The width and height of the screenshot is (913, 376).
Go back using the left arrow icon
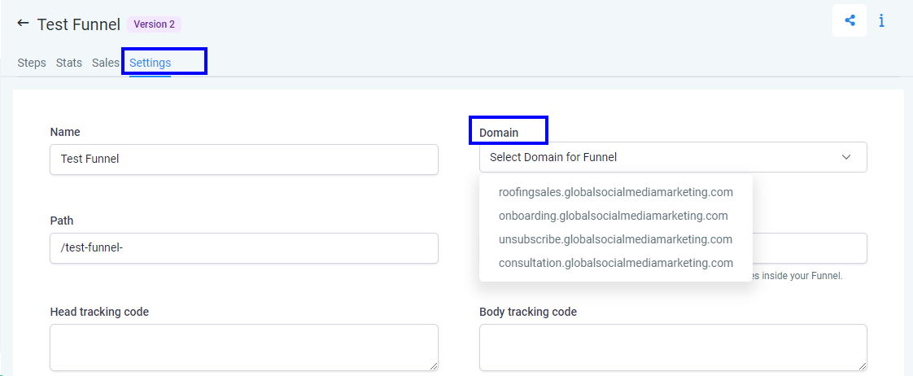(23, 24)
